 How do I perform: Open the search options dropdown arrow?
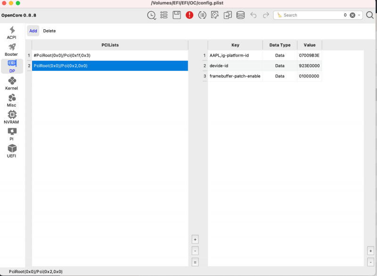(x=359, y=15)
